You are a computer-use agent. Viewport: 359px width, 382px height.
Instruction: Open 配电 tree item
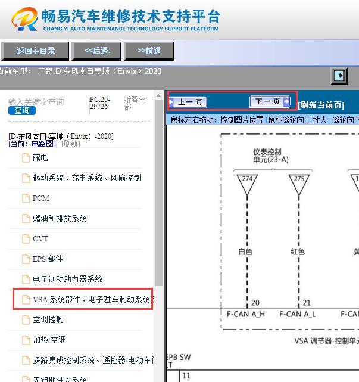(40, 158)
